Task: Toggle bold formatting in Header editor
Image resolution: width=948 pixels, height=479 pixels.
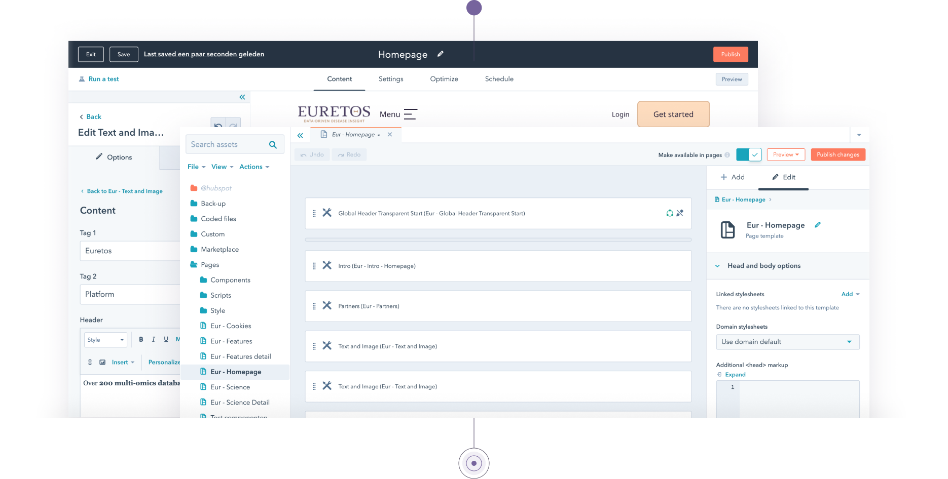Action: (141, 340)
